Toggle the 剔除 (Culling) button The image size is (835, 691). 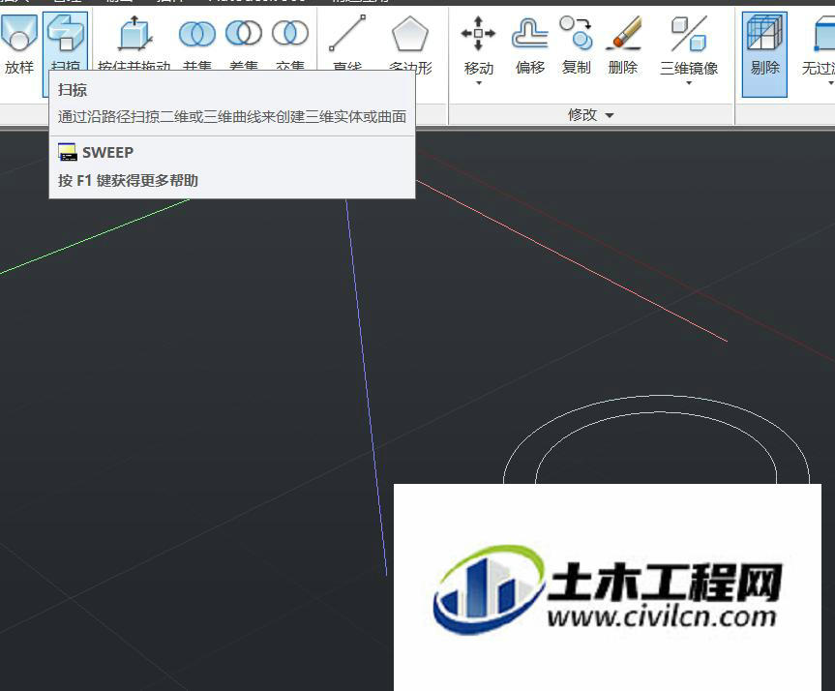pos(764,54)
